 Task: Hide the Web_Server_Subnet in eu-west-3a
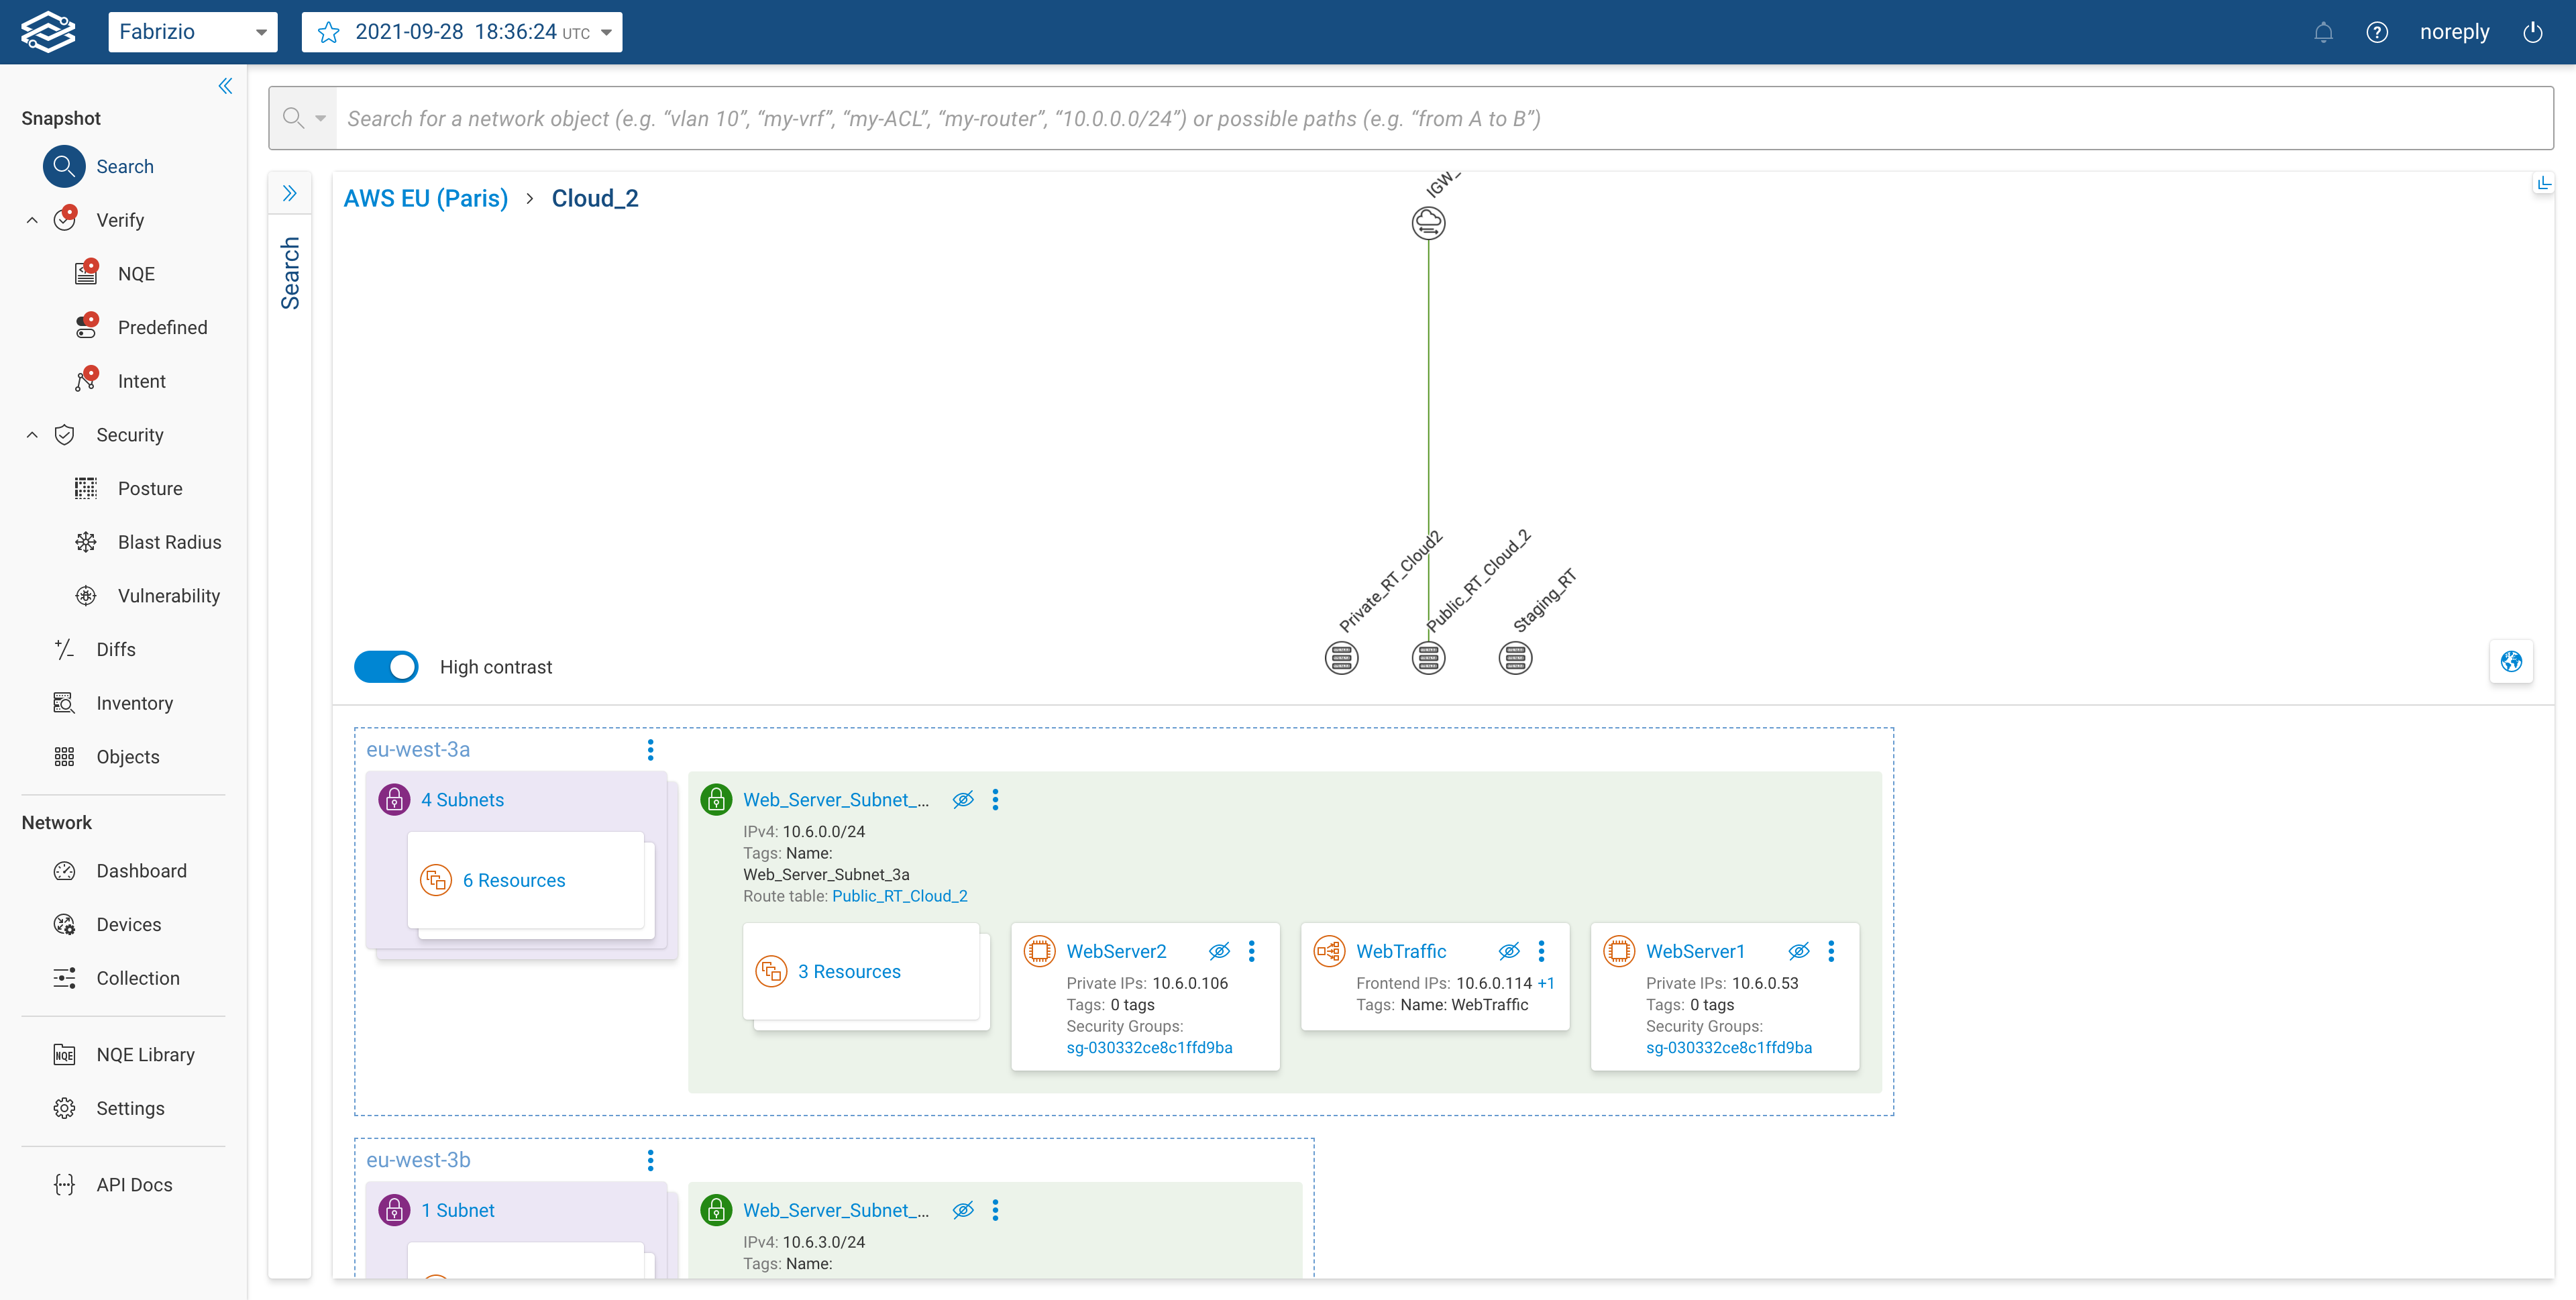tap(963, 799)
